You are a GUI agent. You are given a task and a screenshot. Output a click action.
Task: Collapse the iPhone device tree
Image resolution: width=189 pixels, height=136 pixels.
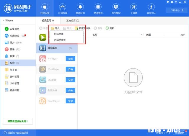(x=3, y=20)
